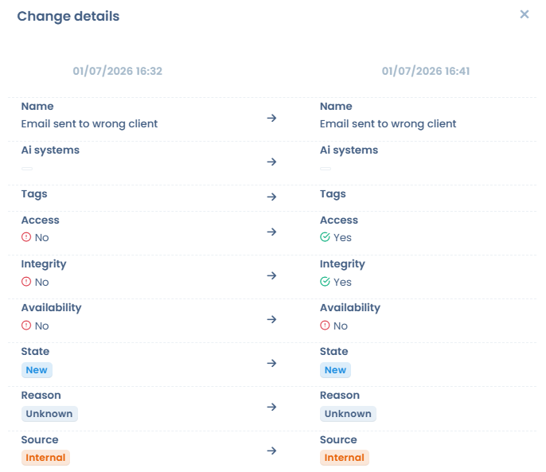Click the 01/07/2026 16:32 timestamp
Image resolution: width=546 pixels, height=472 pixels.
[117, 71]
